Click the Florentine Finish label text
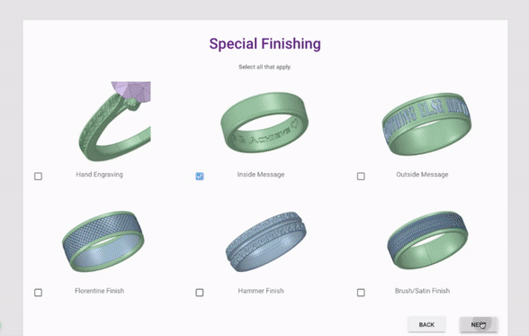The width and height of the screenshot is (529, 336). click(x=100, y=291)
